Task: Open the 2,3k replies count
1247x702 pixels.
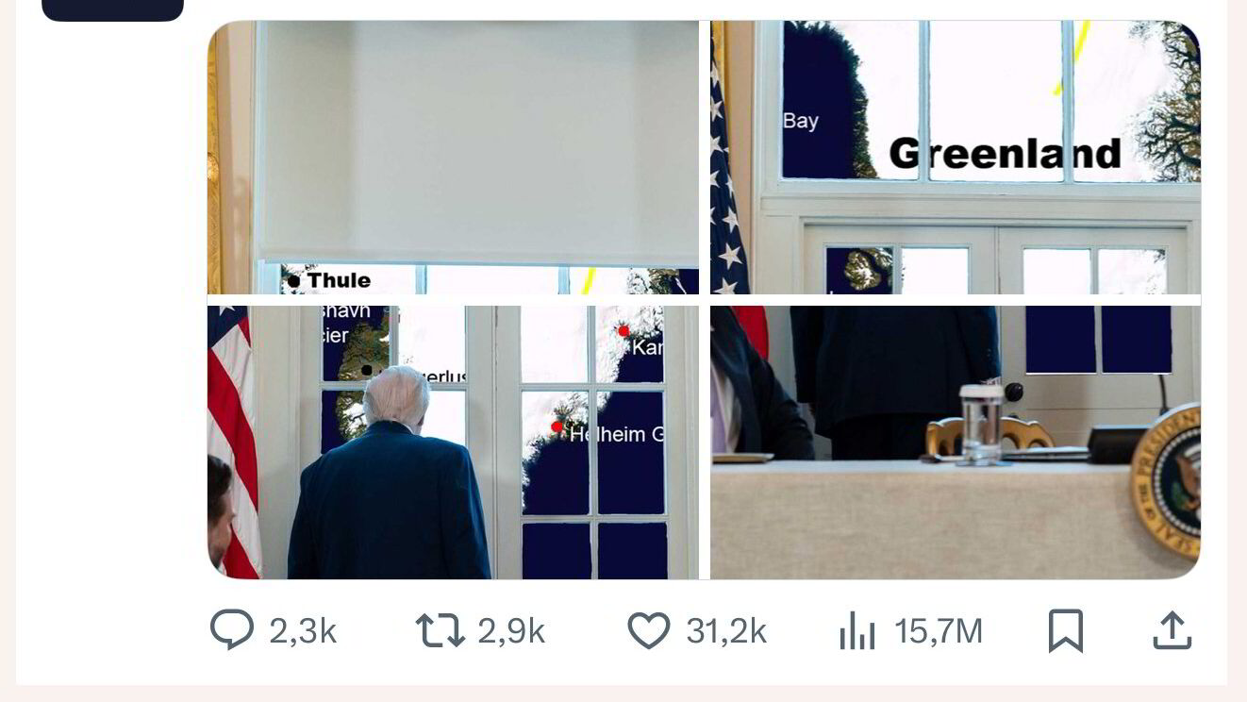Action: [302, 631]
